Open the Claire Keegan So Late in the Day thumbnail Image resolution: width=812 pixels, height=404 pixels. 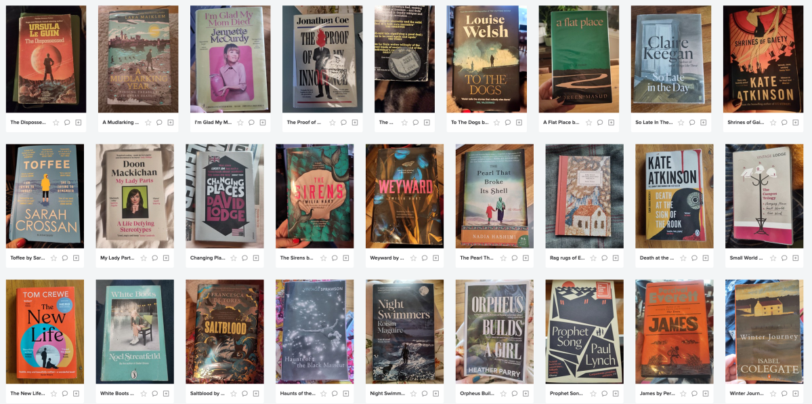coord(670,58)
